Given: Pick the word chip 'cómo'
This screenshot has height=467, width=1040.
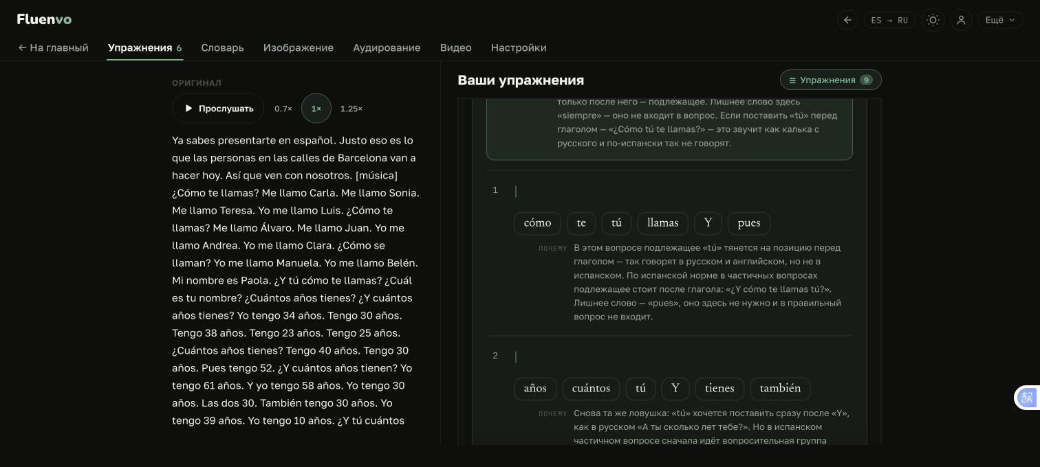Looking at the screenshot, I should coord(537,223).
